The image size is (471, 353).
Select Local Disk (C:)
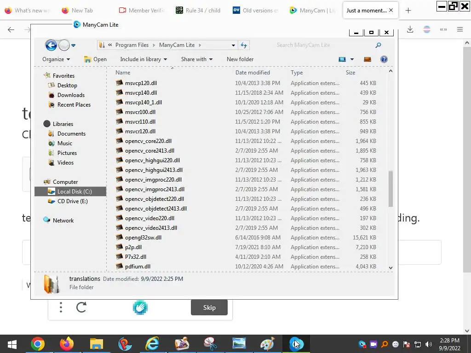[70, 192]
